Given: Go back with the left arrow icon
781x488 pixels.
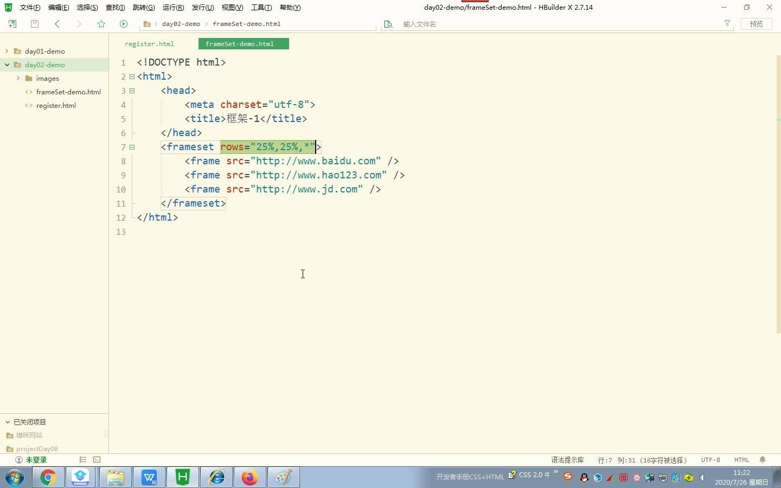Looking at the screenshot, I should [x=57, y=24].
